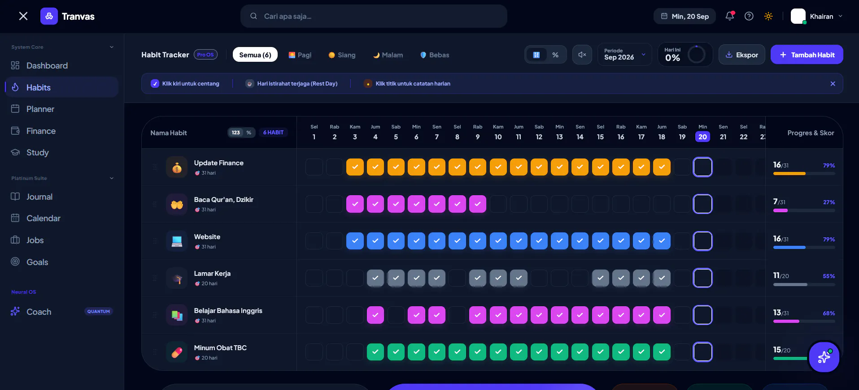
Task: Uncheck Baca Qur'an on day 9
Action: 478,204
